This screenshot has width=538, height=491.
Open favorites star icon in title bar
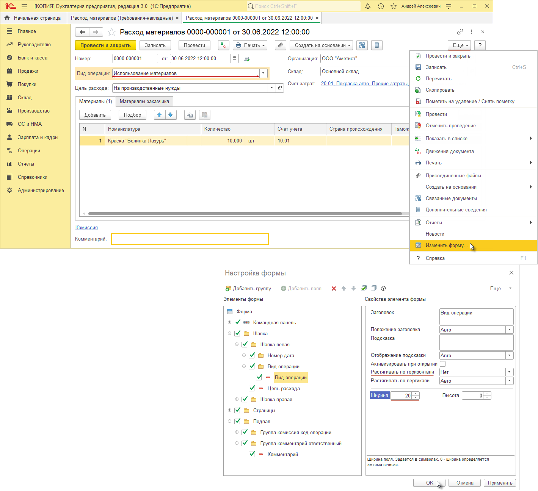pos(394,6)
